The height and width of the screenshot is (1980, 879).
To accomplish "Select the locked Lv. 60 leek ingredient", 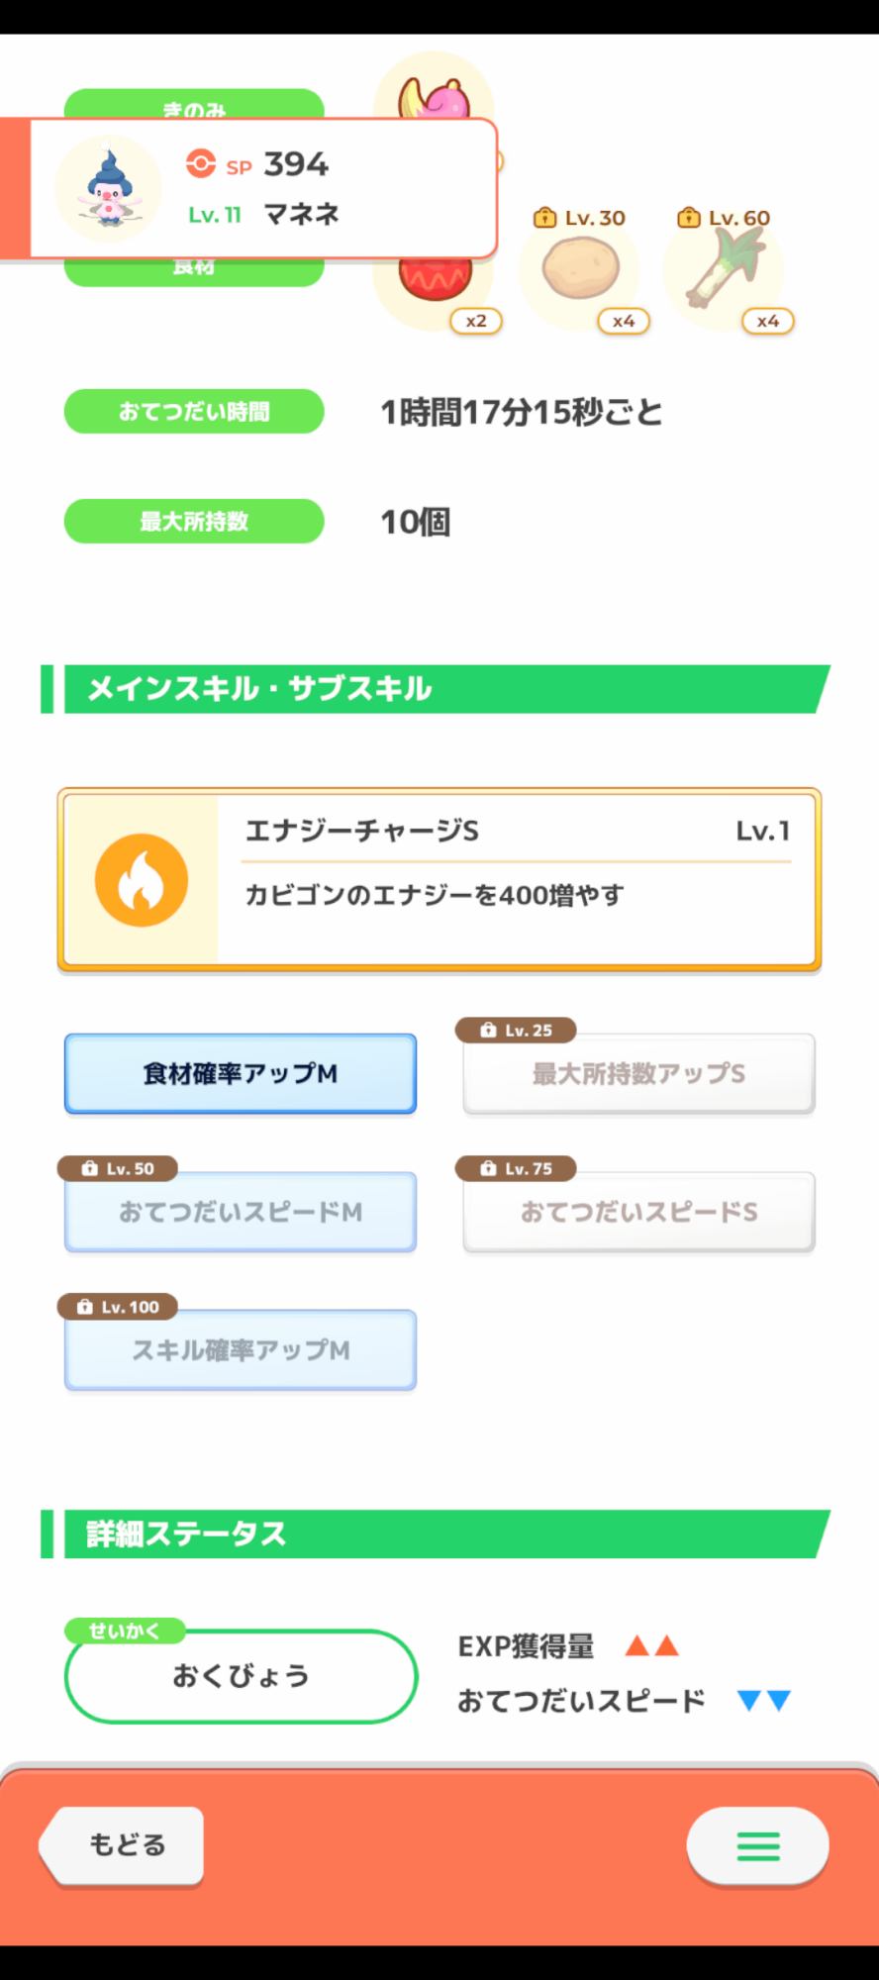I will pyautogui.click(x=728, y=269).
